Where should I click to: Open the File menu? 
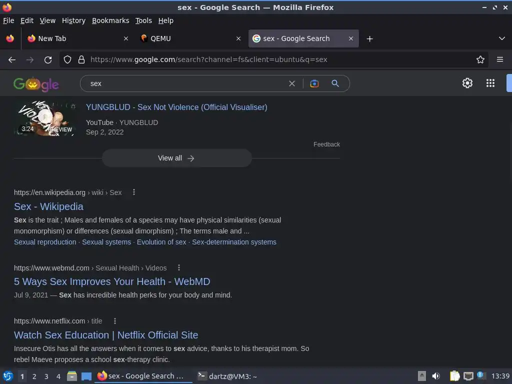(8, 20)
